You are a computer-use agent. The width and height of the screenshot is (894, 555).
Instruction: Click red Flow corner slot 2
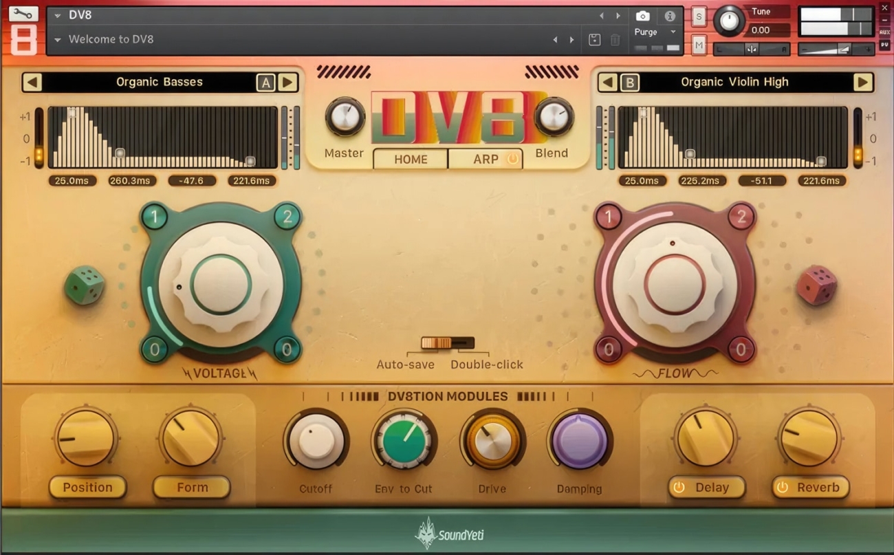pos(741,217)
